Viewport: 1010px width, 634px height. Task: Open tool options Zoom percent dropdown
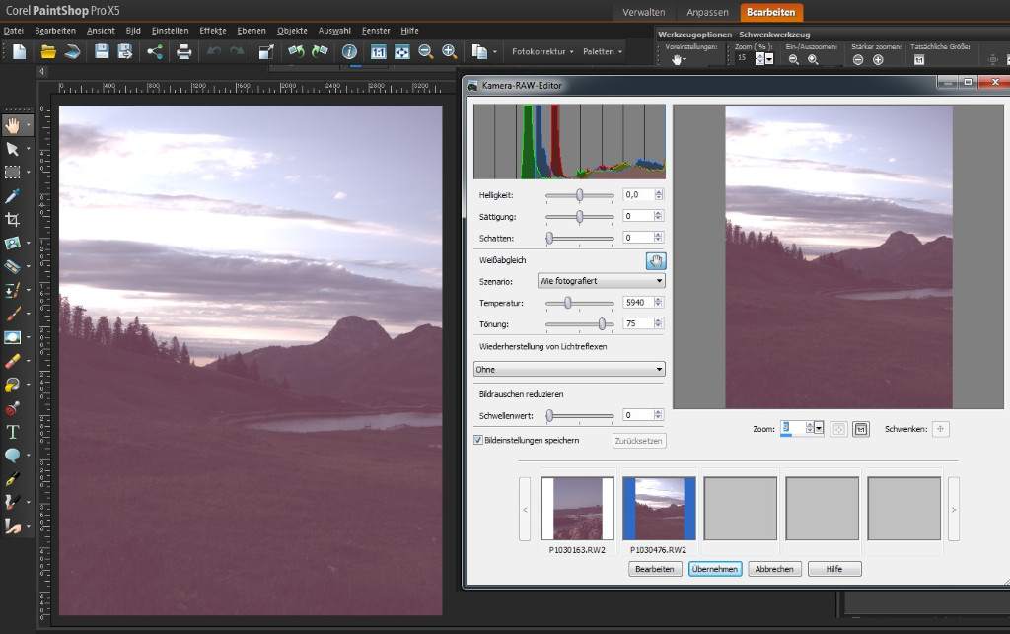769,59
